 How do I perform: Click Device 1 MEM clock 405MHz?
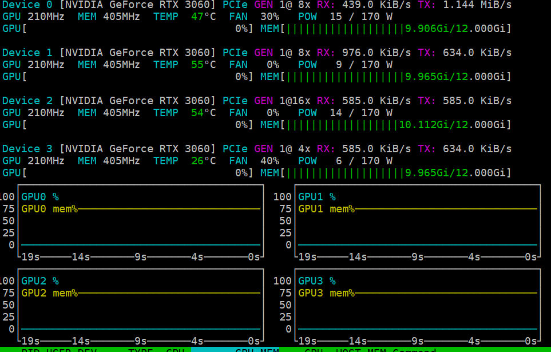(x=109, y=65)
